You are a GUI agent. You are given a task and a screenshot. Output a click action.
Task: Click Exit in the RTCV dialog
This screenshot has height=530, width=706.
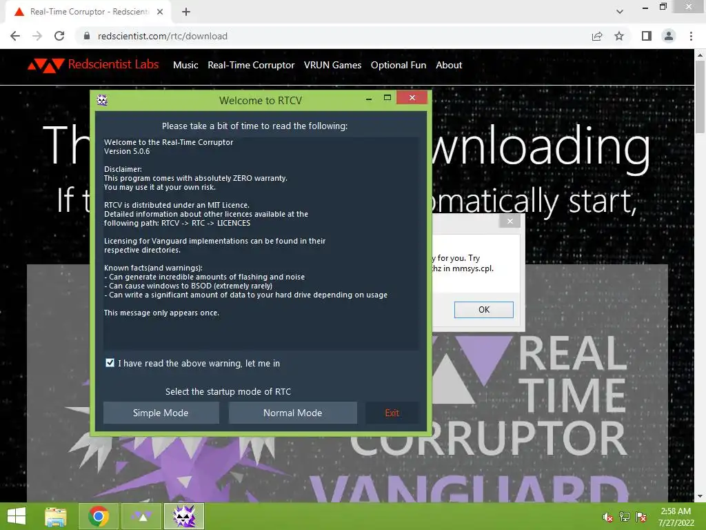392,413
